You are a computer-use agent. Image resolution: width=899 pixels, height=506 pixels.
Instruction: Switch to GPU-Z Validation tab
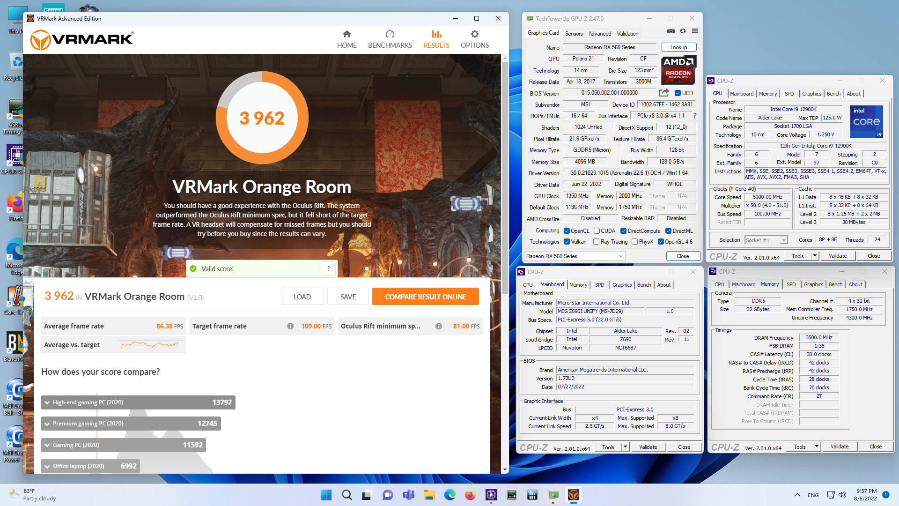pyautogui.click(x=627, y=34)
